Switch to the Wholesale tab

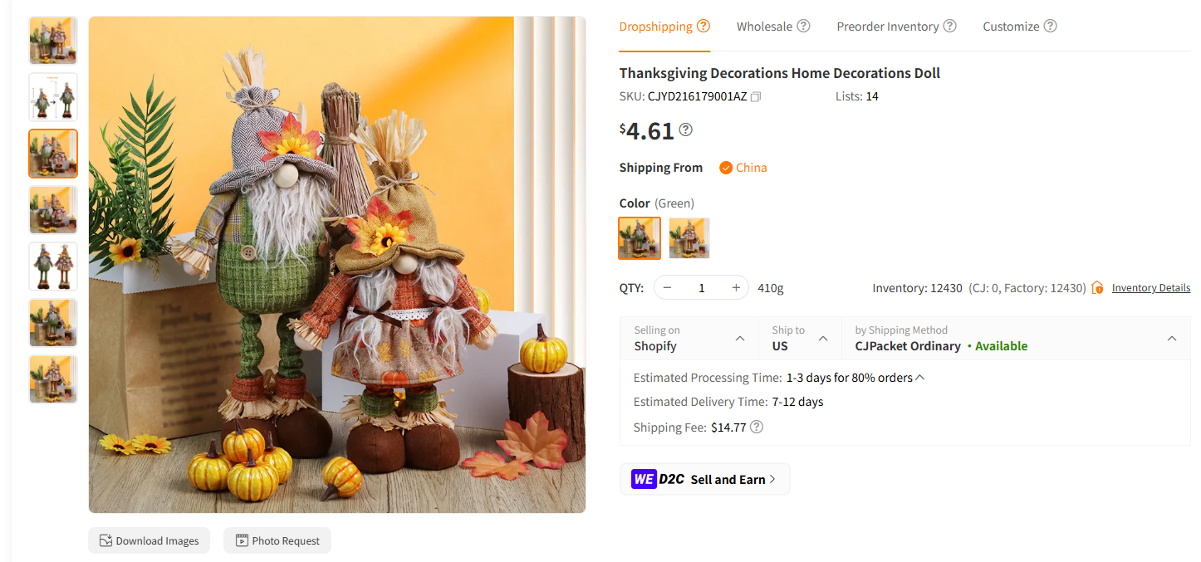(x=763, y=26)
